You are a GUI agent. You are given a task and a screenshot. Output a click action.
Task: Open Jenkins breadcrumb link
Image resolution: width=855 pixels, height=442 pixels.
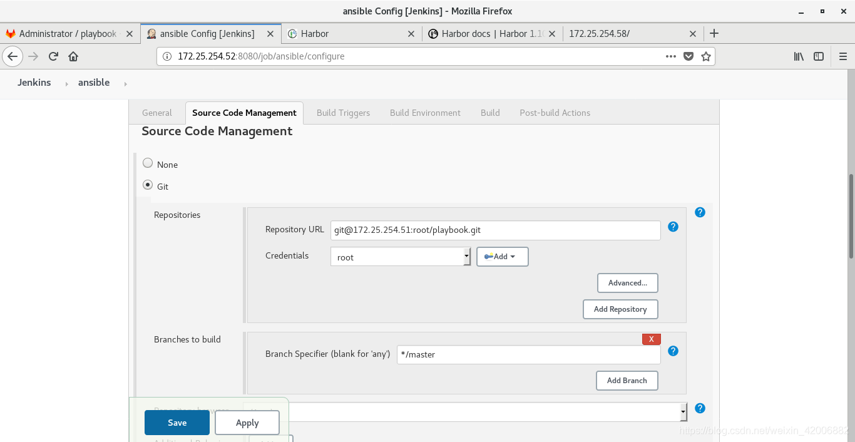pos(34,83)
